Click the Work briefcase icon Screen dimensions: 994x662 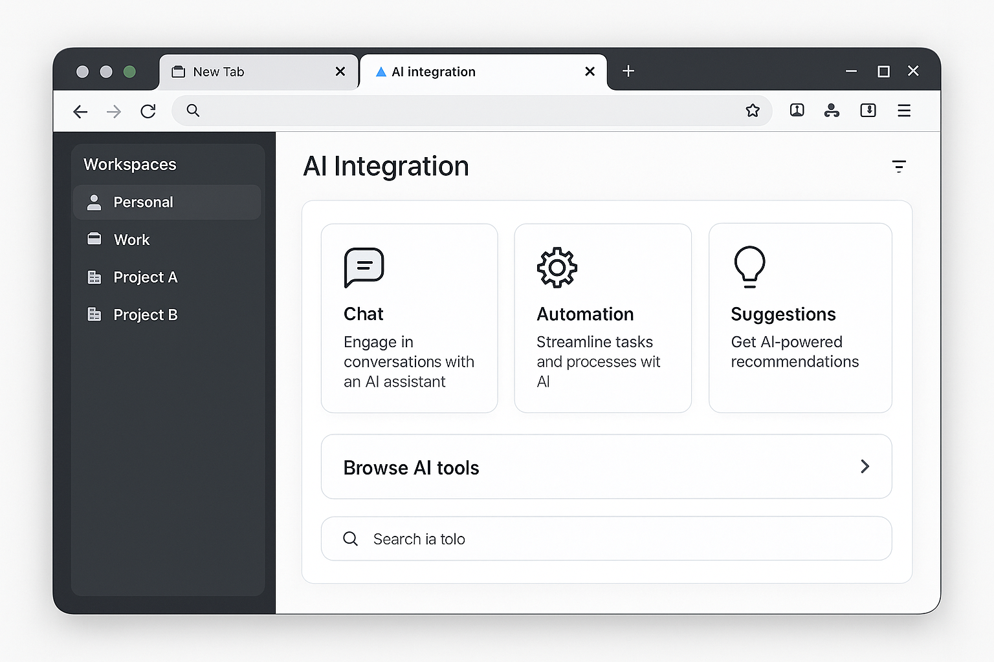[x=94, y=239]
